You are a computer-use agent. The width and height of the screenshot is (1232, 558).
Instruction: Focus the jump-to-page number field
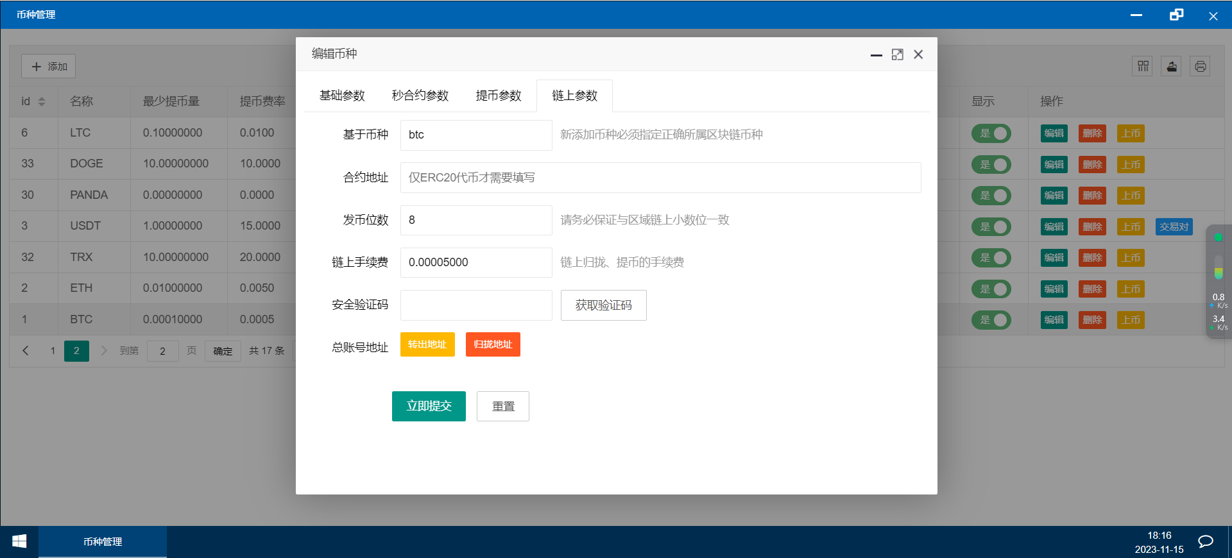162,351
